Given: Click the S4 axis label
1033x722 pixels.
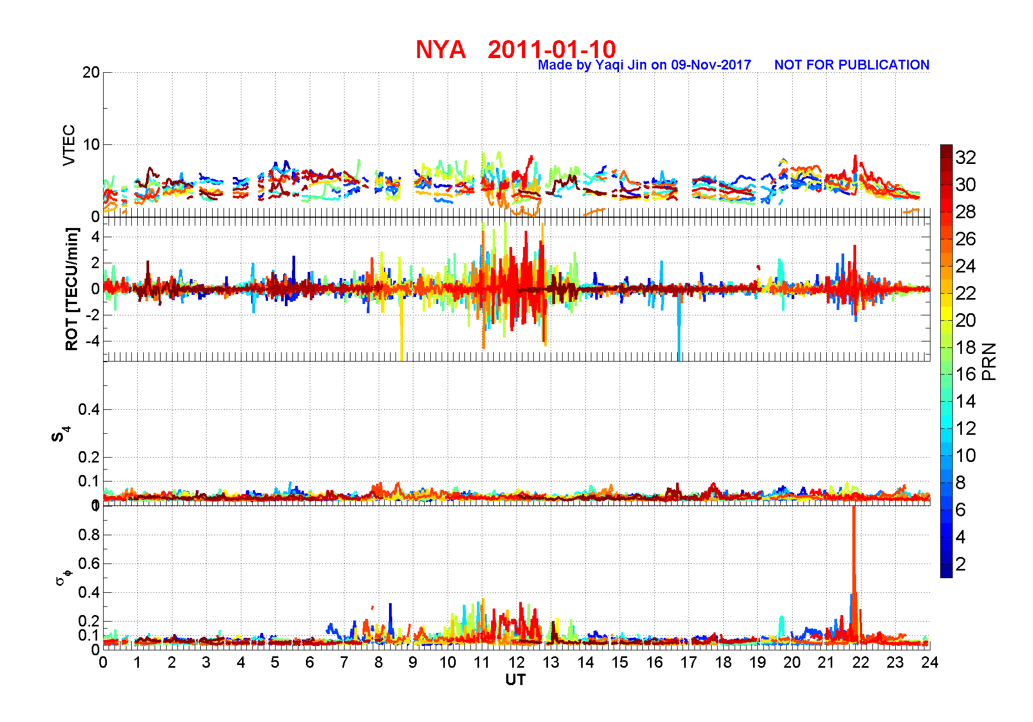Looking at the screenshot, I should click(x=61, y=434).
